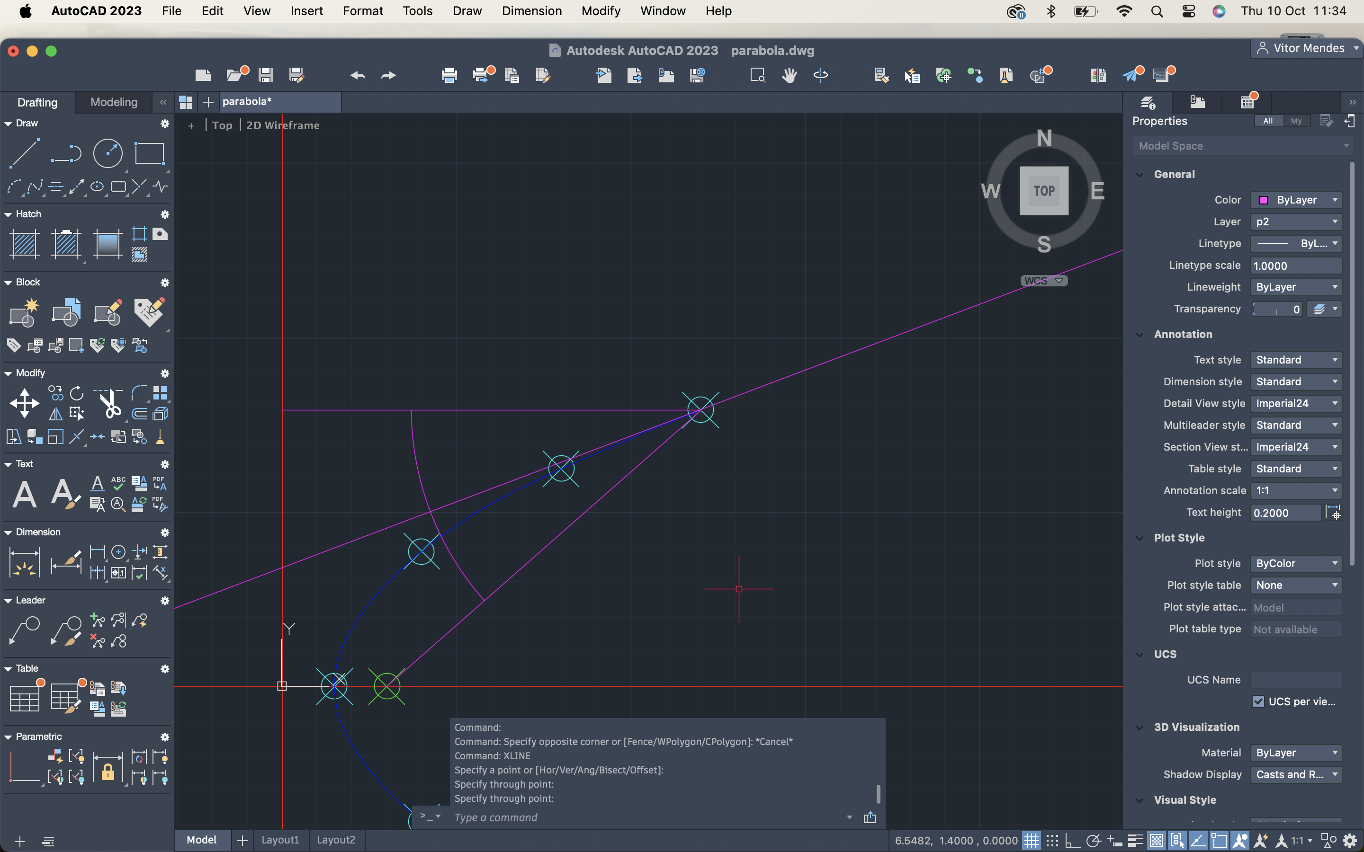Open the Dimension menu

tap(531, 11)
